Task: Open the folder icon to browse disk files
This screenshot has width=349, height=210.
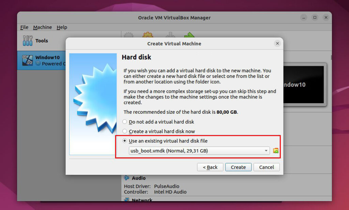Action: pyautogui.click(x=276, y=150)
